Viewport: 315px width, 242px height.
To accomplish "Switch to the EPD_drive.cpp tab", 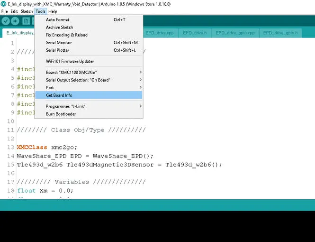I will [x=160, y=33].
